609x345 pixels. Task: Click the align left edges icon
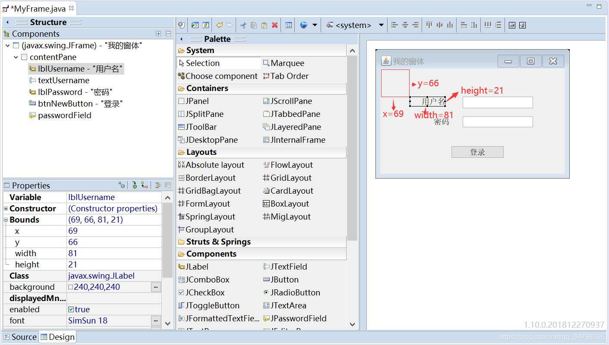(x=394, y=25)
